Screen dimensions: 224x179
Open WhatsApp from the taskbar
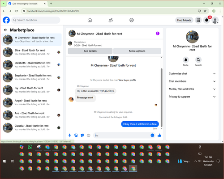[x=30, y=147]
